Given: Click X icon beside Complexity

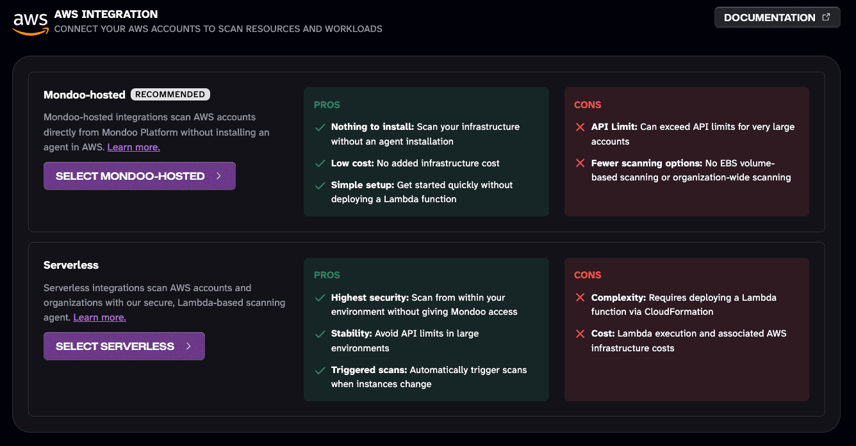Looking at the screenshot, I should (580, 298).
